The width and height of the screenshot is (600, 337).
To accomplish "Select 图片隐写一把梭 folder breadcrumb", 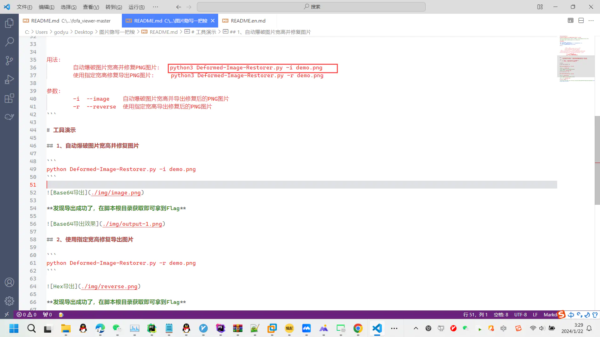I will [x=117, y=32].
